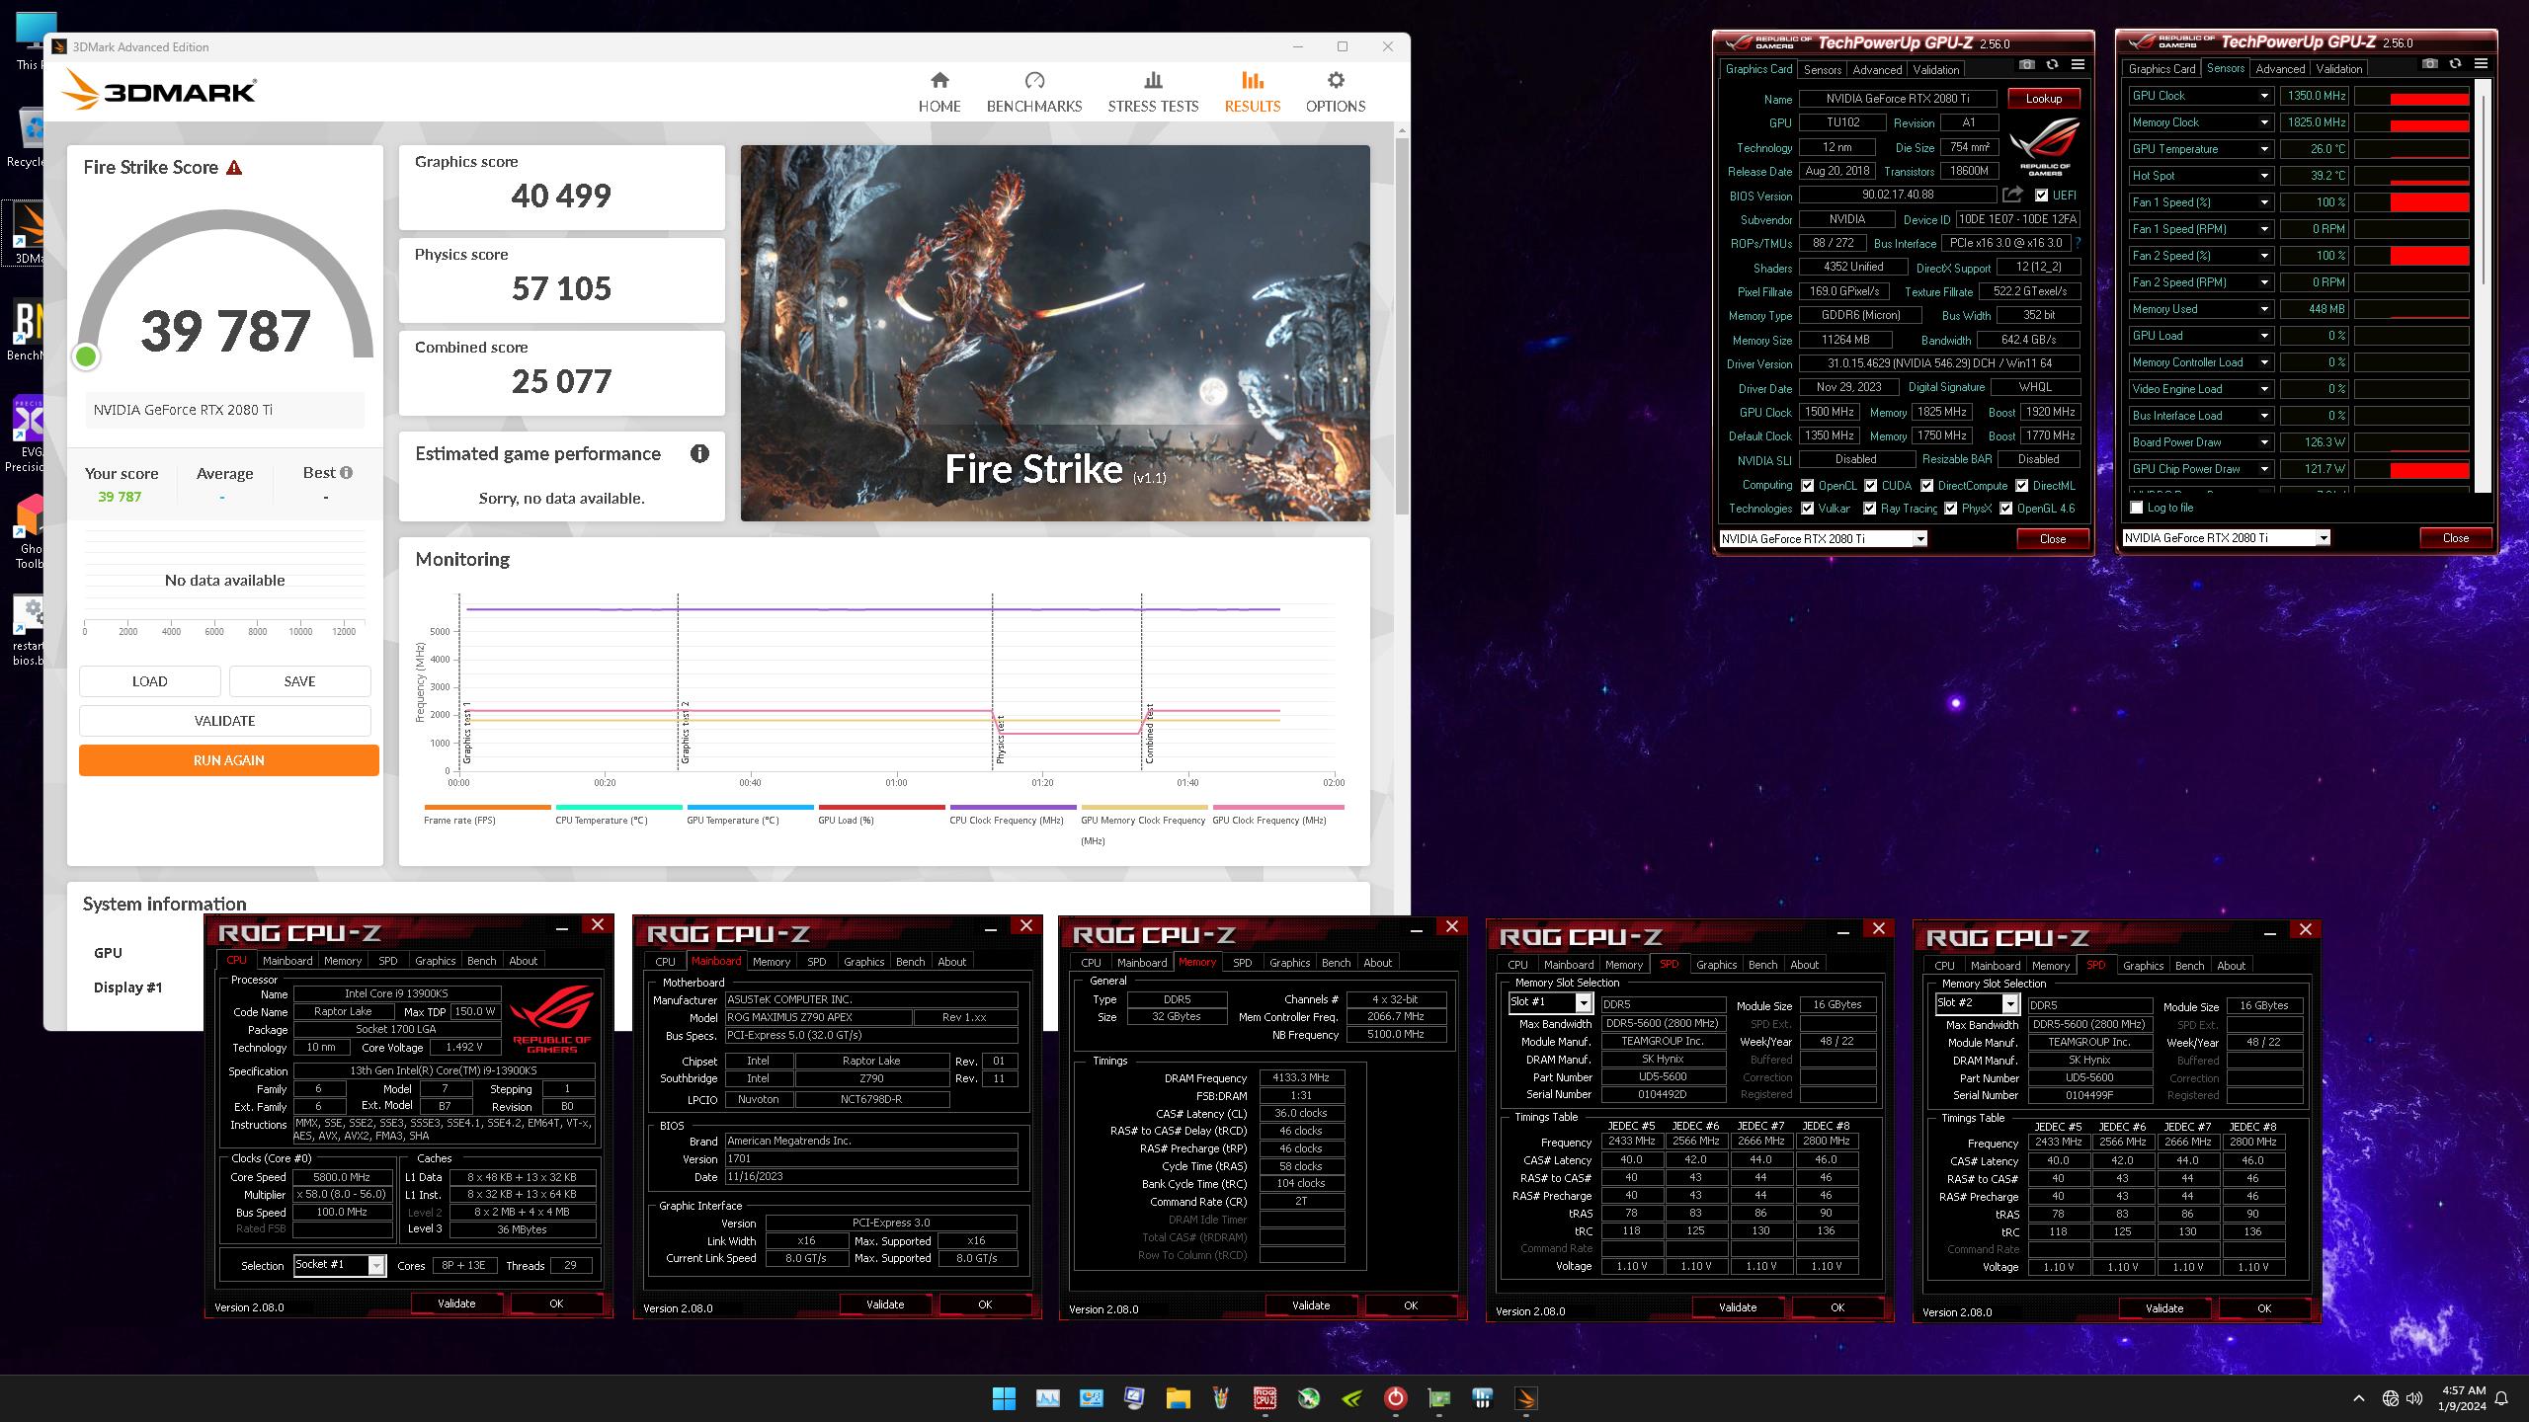
Task: Switch to Advanced tab in left GPU-Z window
Action: pos(1877,70)
